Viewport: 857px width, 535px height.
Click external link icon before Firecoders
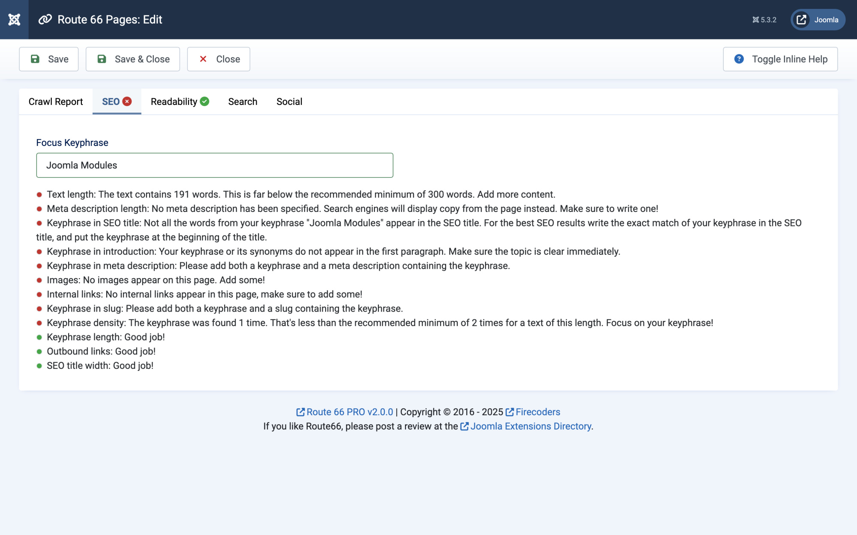509,412
